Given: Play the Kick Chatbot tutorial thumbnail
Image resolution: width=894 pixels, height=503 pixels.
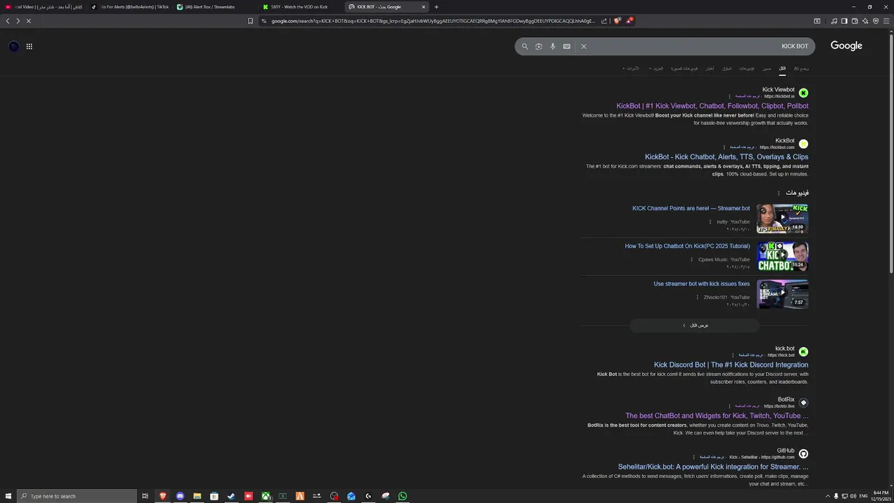Looking at the screenshot, I should pyautogui.click(x=783, y=256).
